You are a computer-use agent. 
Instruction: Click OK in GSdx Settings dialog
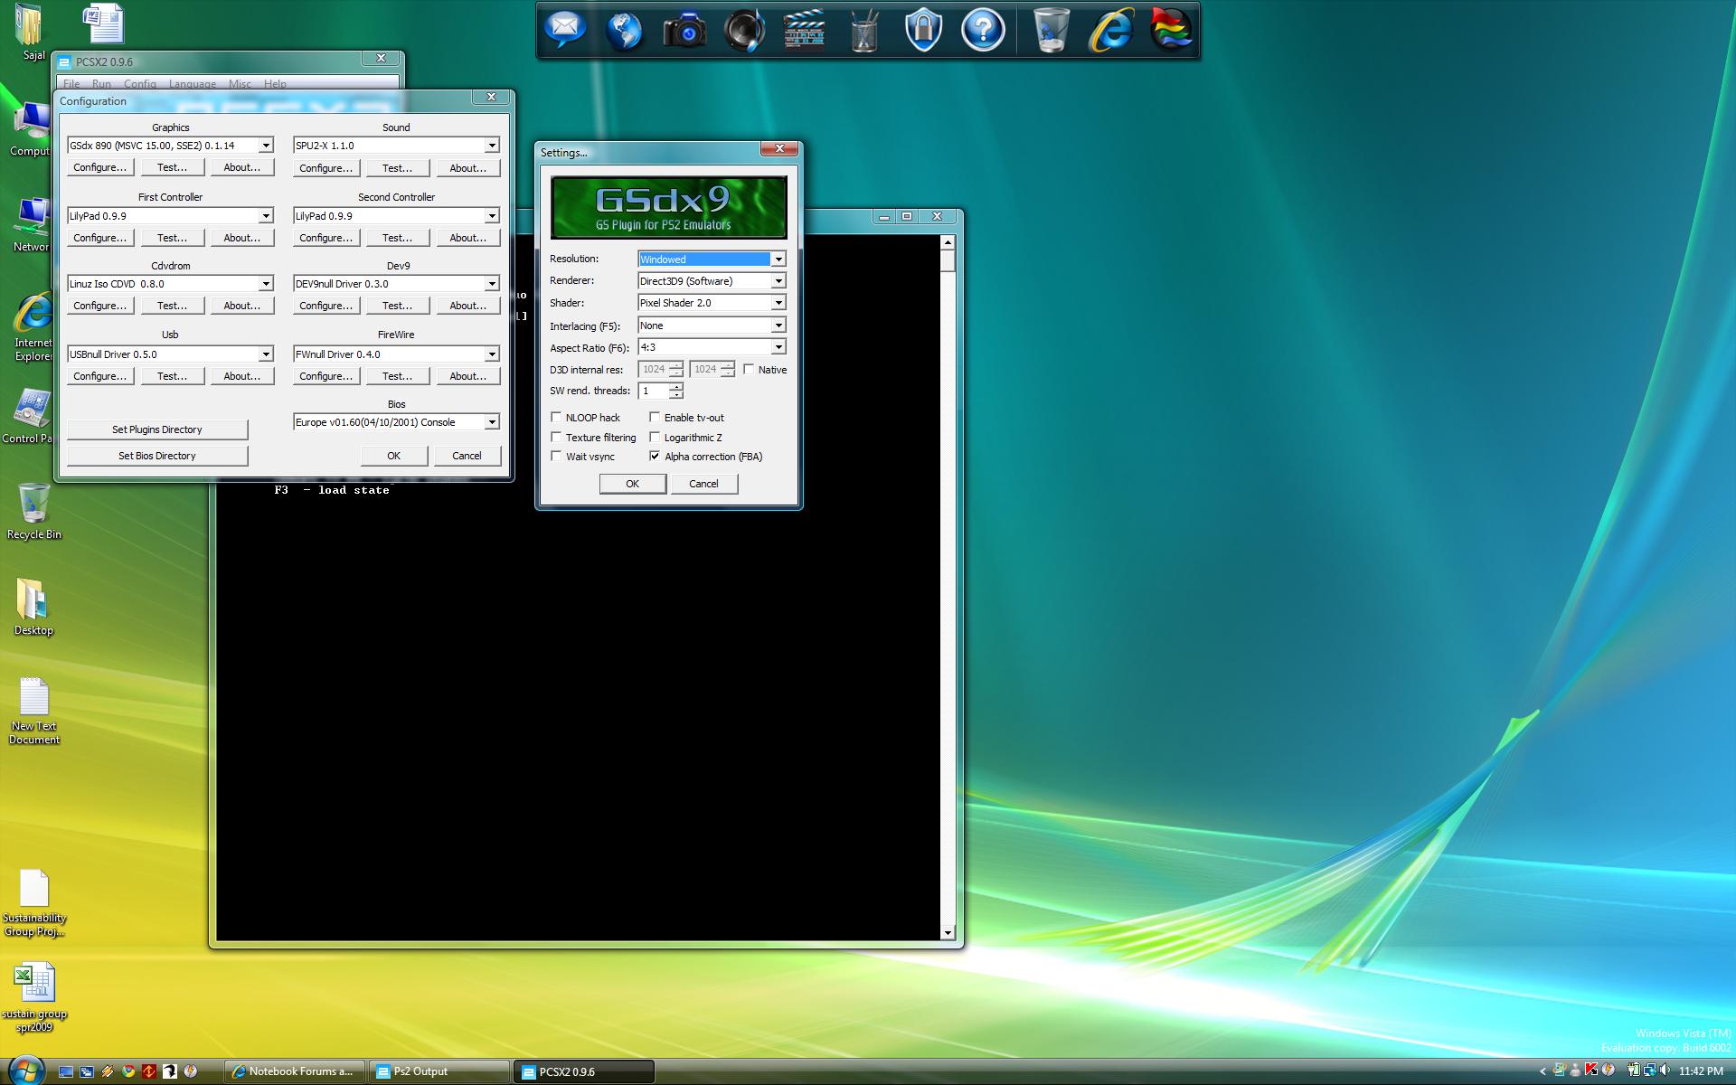click(x=633, y=484)
